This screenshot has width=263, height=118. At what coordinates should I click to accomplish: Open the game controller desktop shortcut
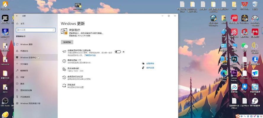coord(255,20)
